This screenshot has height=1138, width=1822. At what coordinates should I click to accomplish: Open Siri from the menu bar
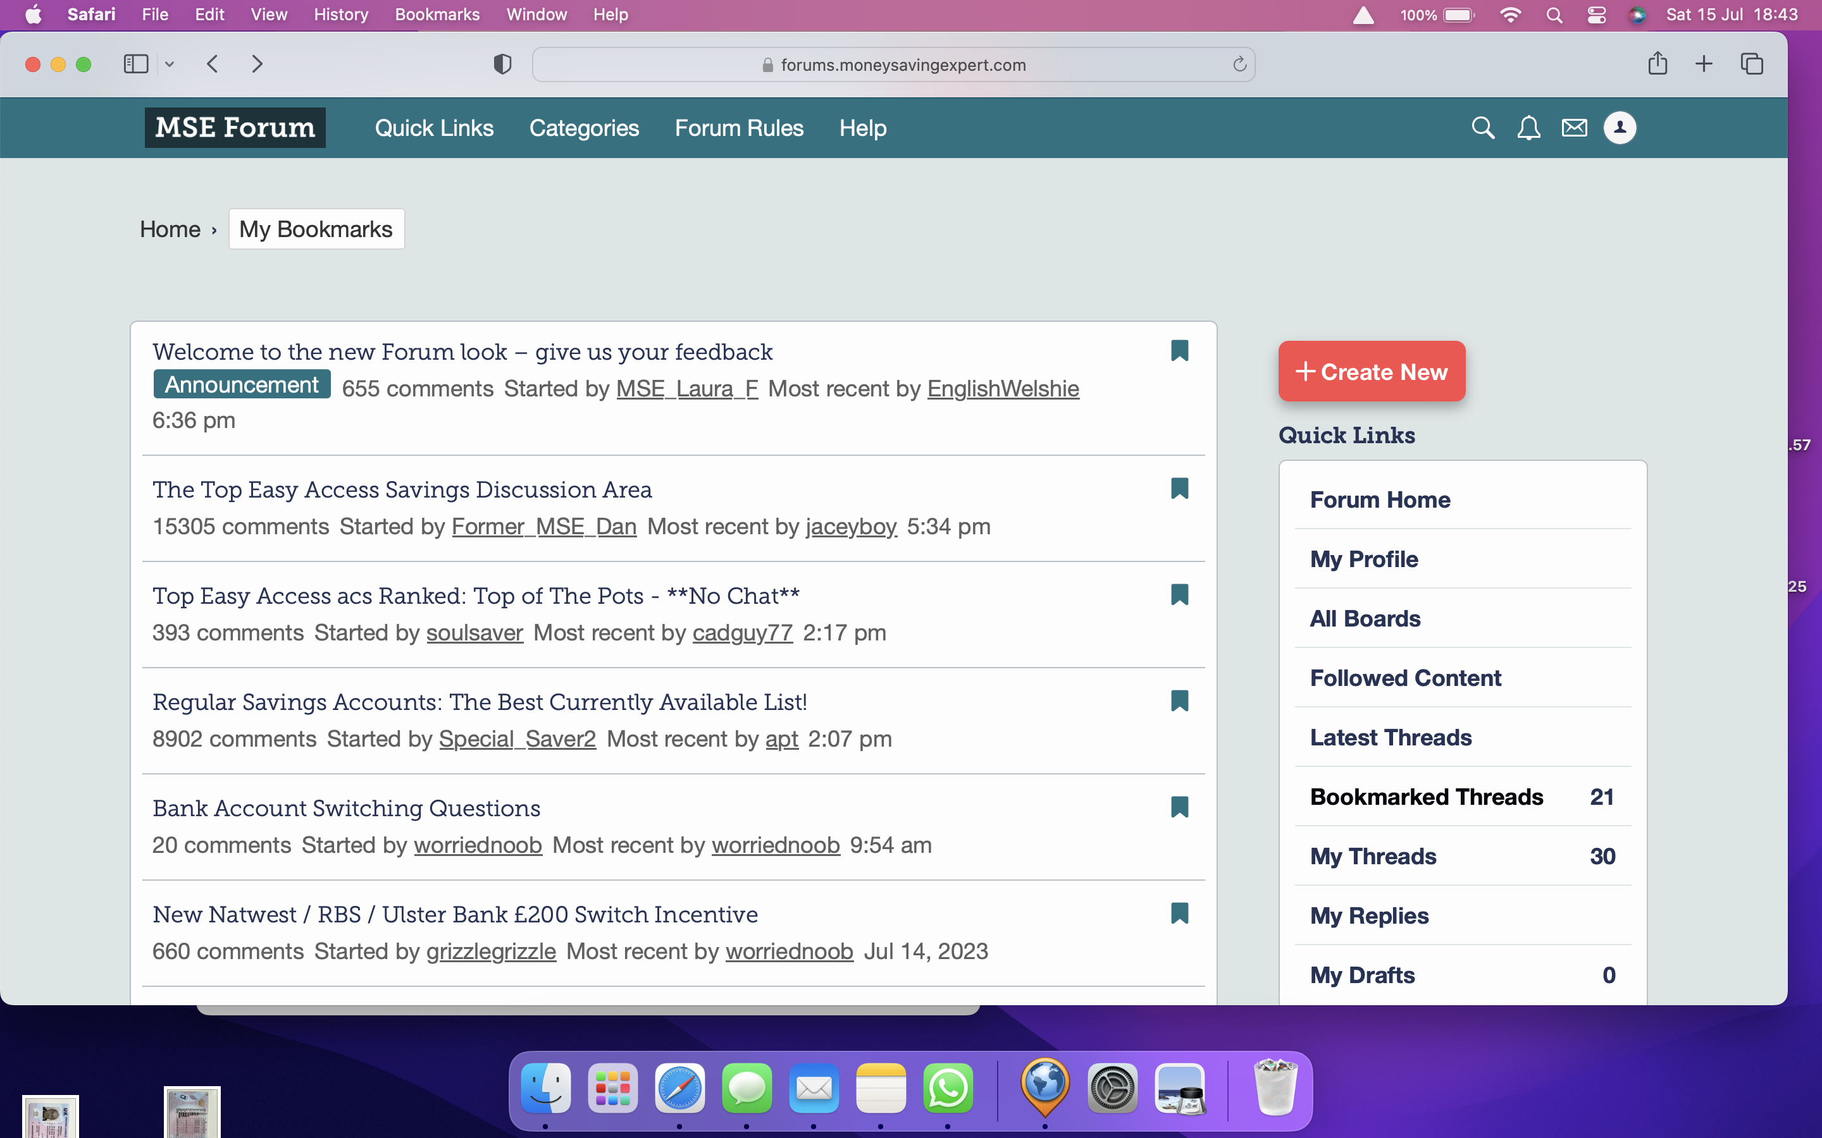tap(1637, 15)
